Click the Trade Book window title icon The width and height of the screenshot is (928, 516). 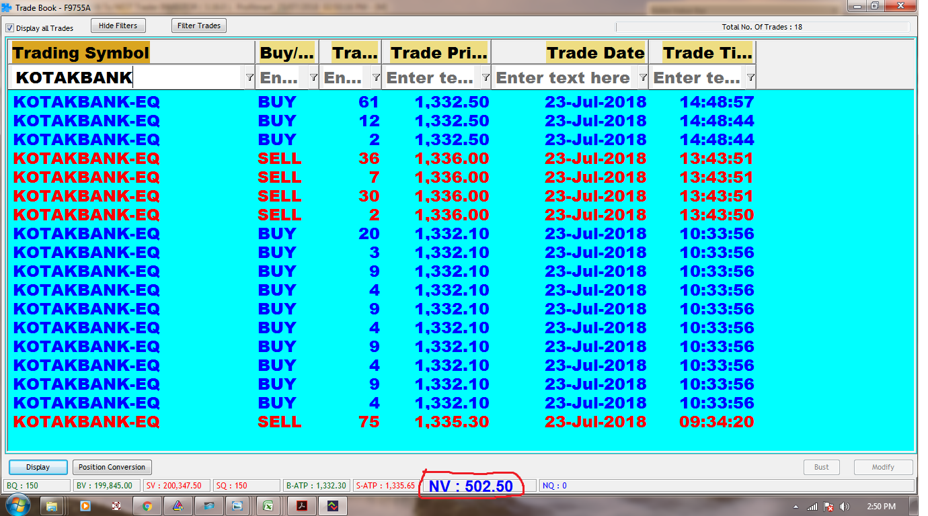pos(7,7)
